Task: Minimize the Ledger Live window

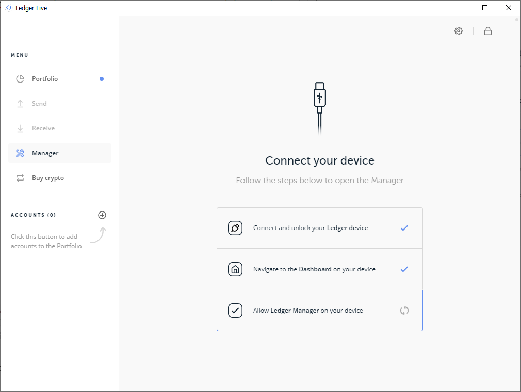Action: 462,8
